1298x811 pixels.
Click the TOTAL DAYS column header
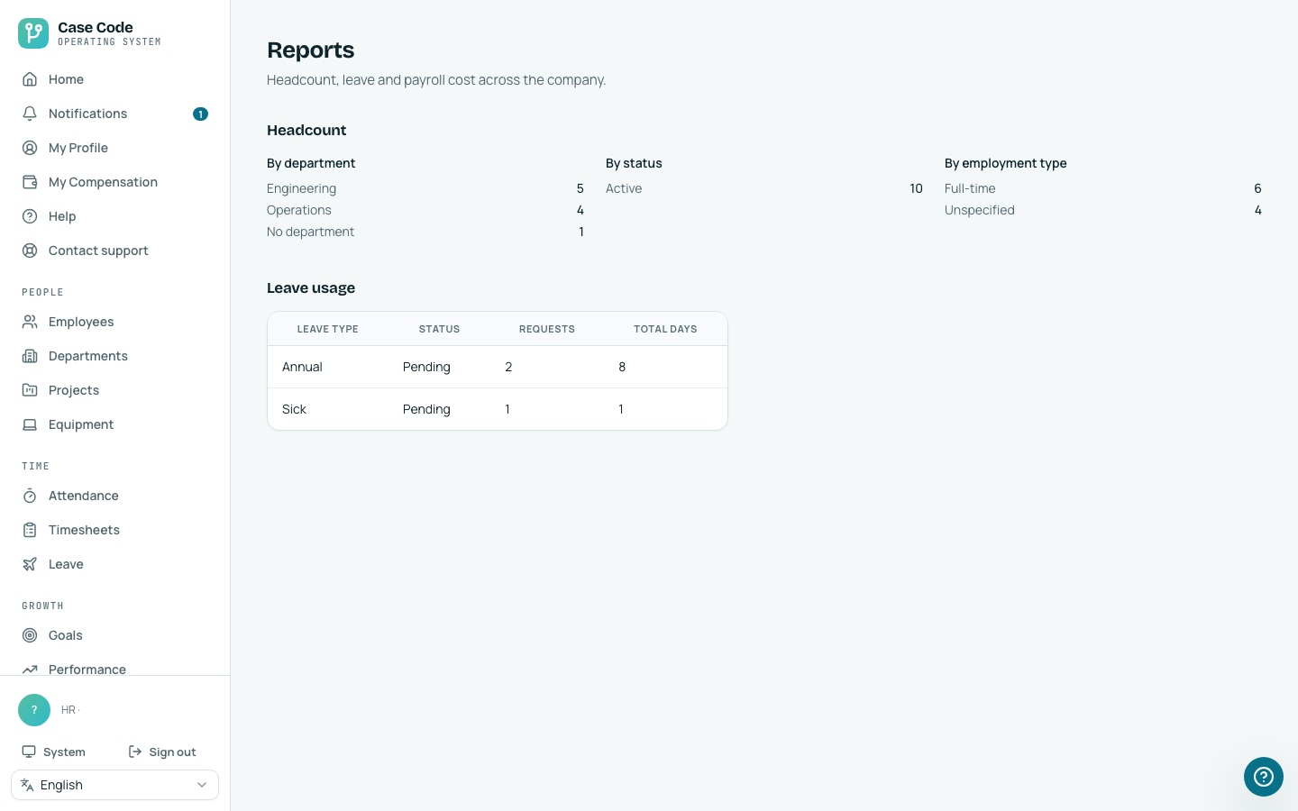(665, 329)
